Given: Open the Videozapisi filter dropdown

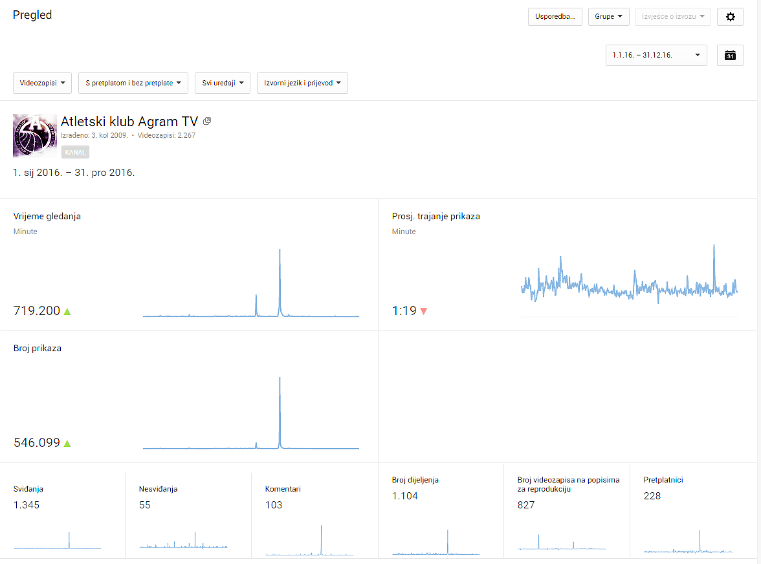Looking at the screenshot, I should point(42,83).
